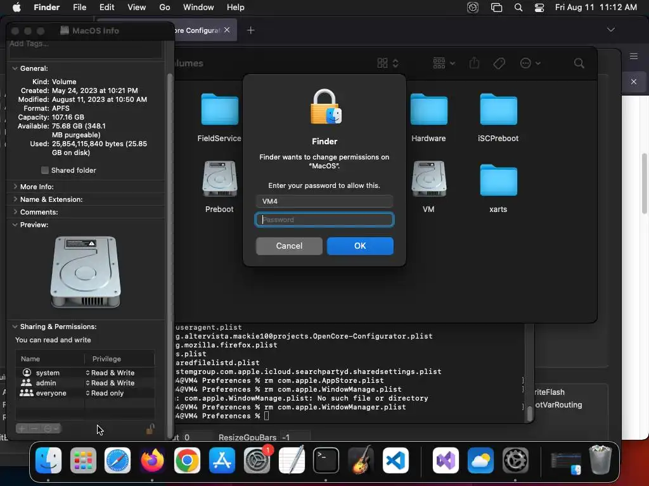Open the Finder more actions menu
Image resolution: width=649 pixels, height=486 pixels.
point(530,63)
